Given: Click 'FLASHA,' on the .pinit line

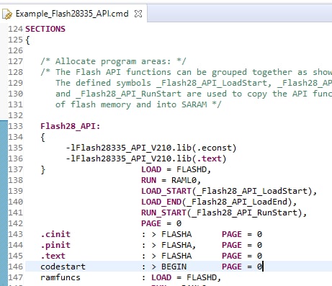Looking at the screenshot, I should pos(179,245).
